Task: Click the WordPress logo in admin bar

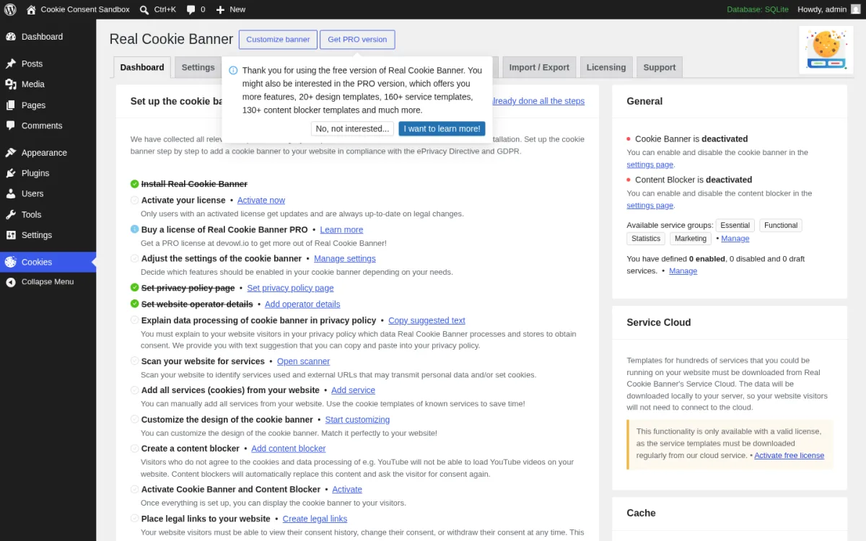Action: pyautogui.click(x=10, y=9)
